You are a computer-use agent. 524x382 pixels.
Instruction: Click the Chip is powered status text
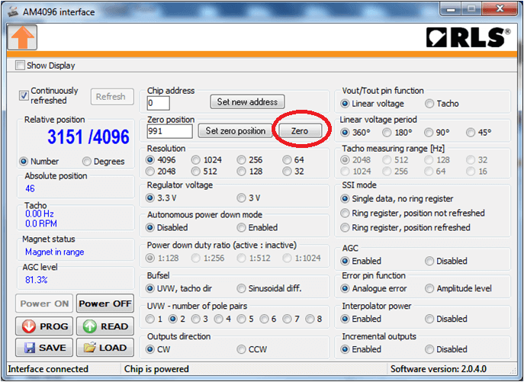pos(156,369)
